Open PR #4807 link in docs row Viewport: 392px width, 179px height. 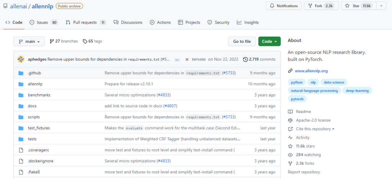[170, 106]
